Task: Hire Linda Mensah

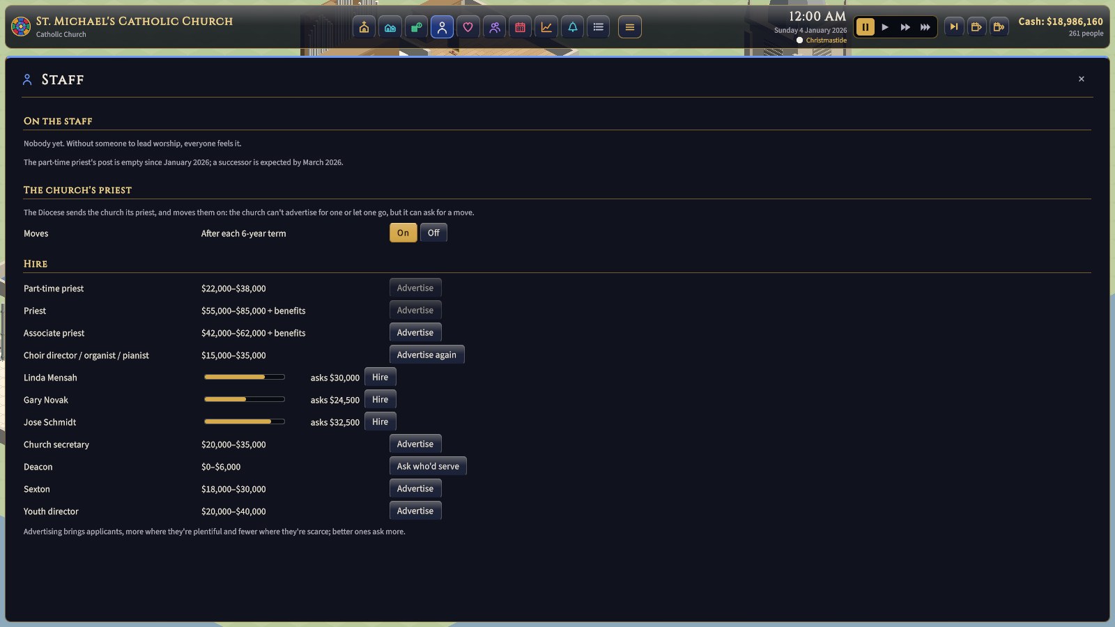Action: (x=380, y=377)
